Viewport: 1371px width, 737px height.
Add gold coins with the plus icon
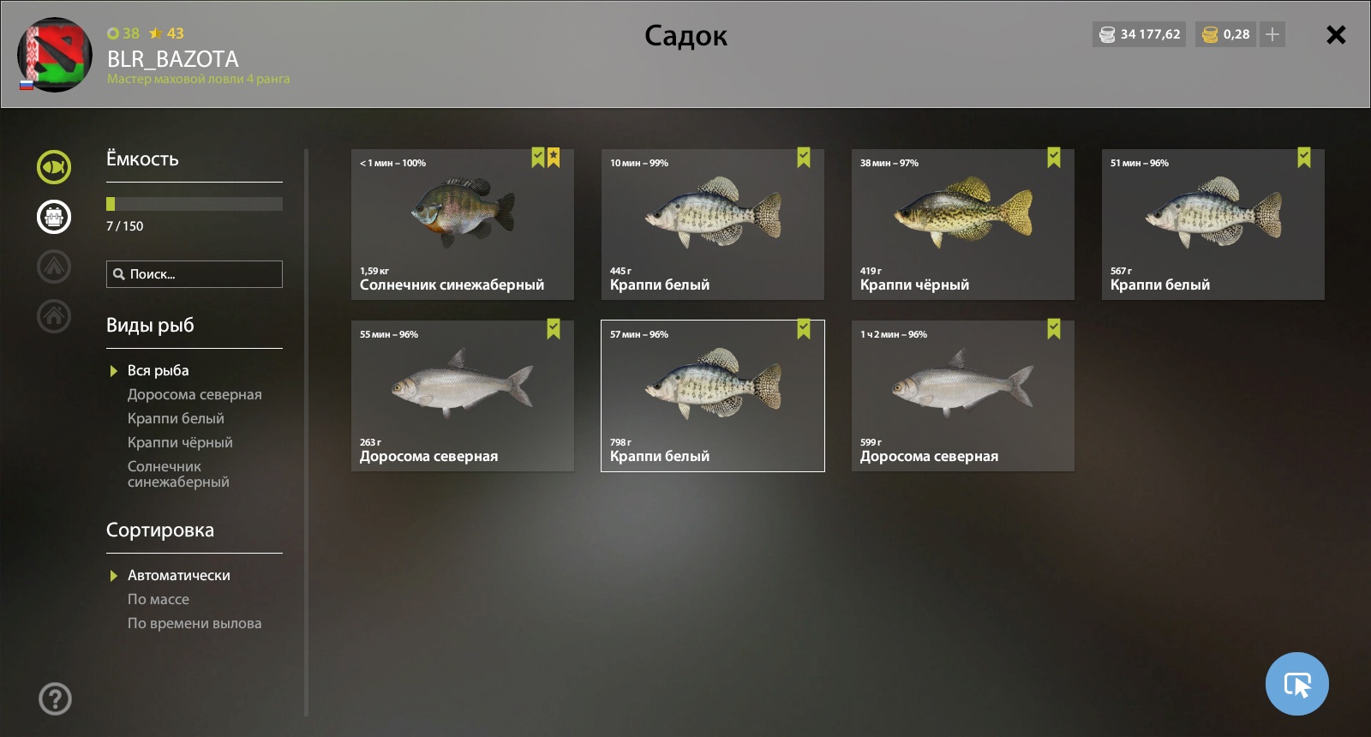[x=1272, y=34]
